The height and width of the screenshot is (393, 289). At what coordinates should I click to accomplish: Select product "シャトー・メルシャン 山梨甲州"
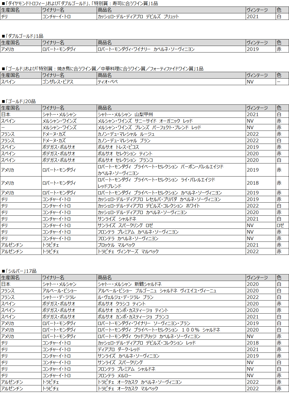click(x=125, y=115)
